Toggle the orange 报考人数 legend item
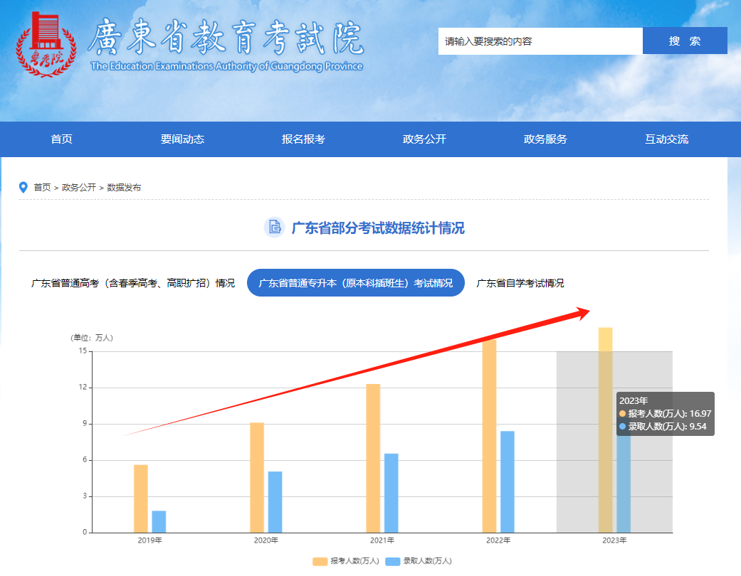The image size is (741, 576). click(346, 561)
